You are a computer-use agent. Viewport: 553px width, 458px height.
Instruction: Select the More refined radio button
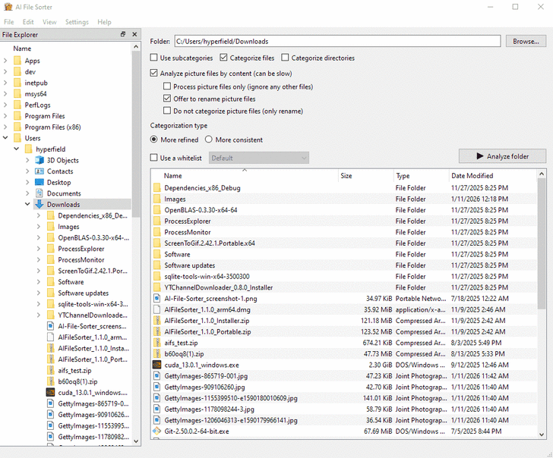153,140
